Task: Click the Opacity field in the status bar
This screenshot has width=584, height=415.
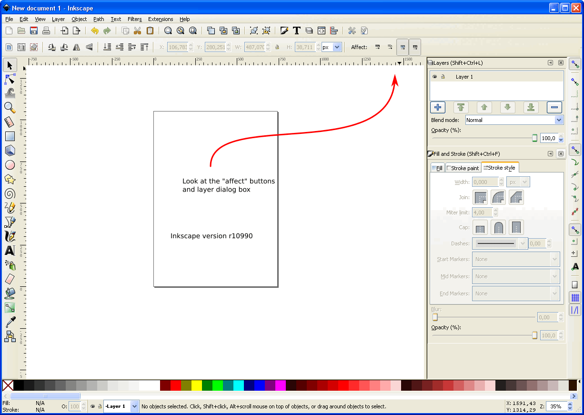Action: tap(75, 406)
